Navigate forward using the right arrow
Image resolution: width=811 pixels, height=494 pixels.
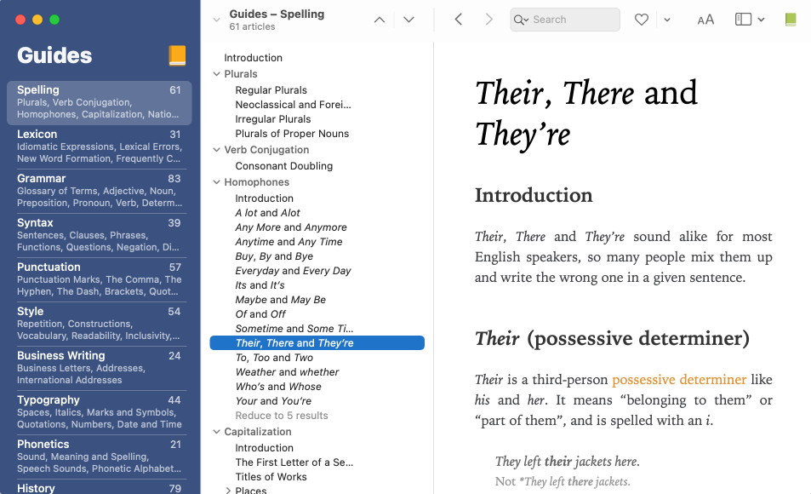488,20
